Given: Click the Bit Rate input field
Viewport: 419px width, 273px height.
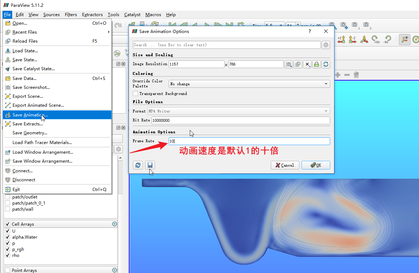Looking at the screenshot, I should tap(241, 120).
